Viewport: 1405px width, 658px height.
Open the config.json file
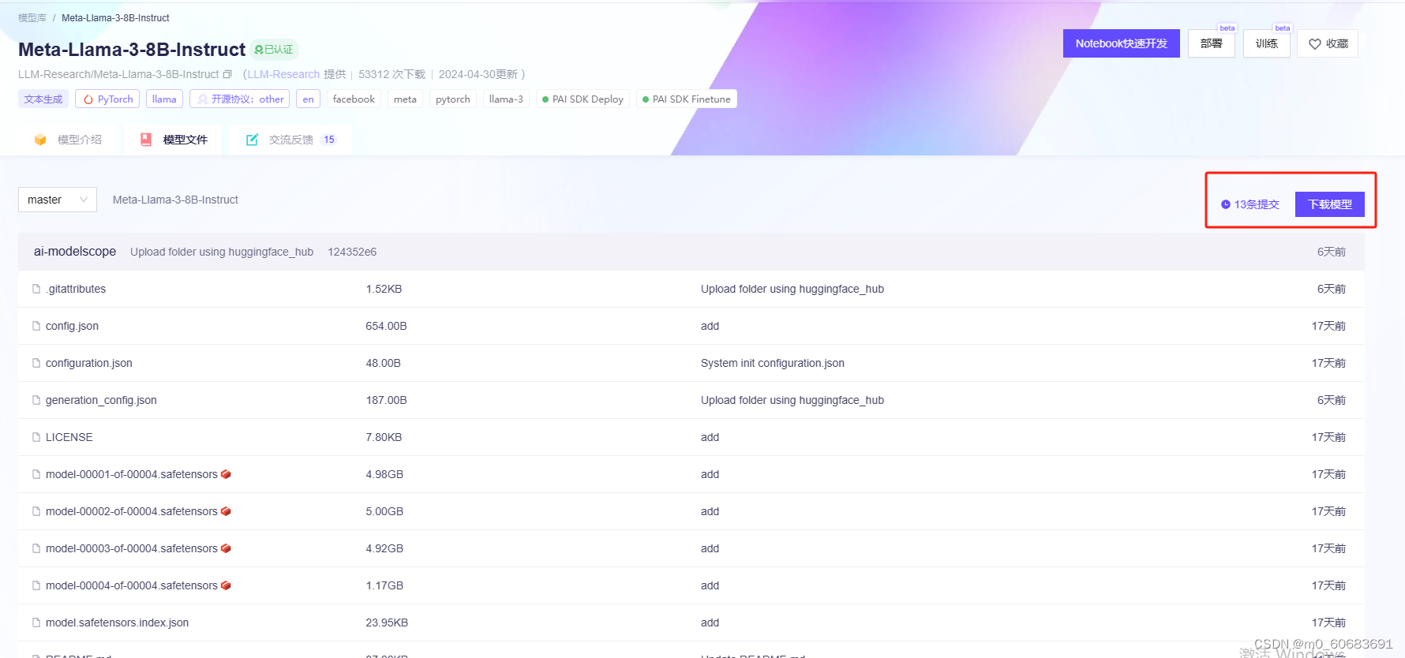click(72, 326)
